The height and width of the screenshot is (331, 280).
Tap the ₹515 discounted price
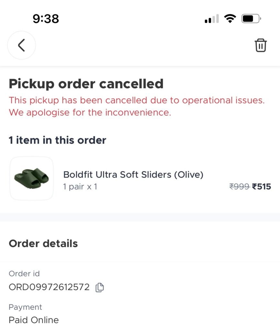click(261, 187)
